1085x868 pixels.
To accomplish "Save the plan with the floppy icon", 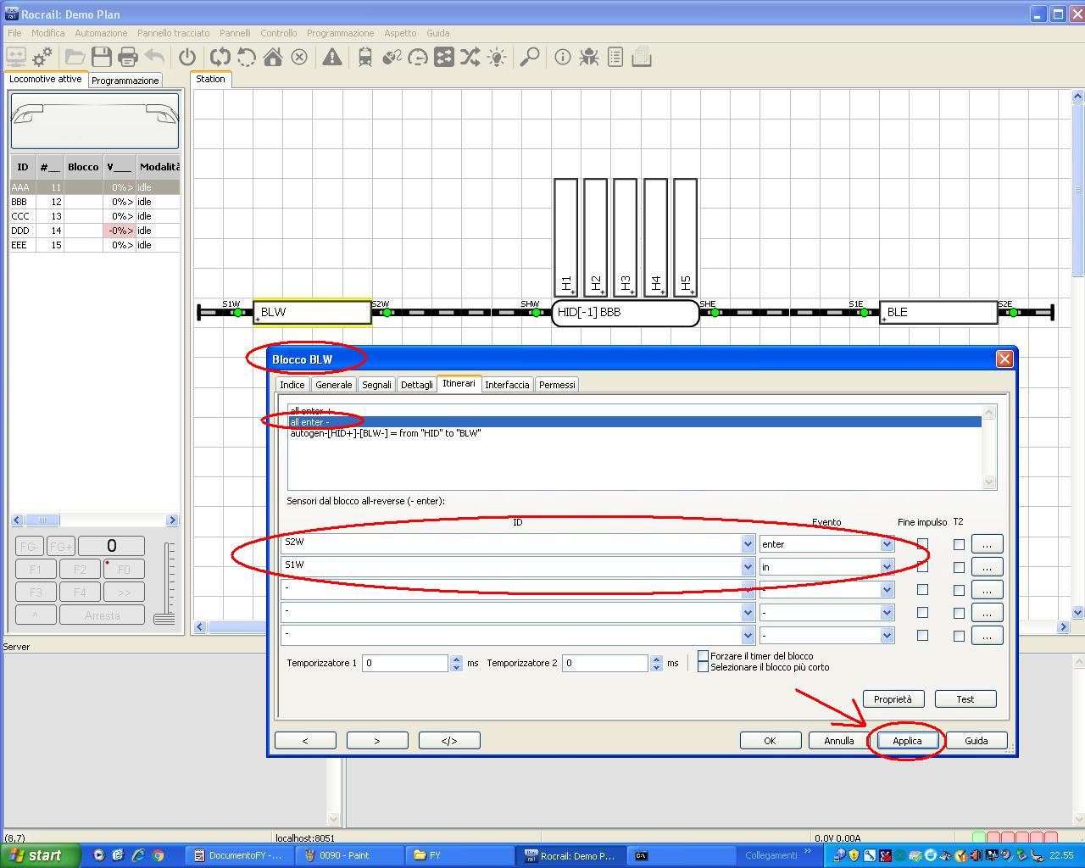I will click(102, 57).
